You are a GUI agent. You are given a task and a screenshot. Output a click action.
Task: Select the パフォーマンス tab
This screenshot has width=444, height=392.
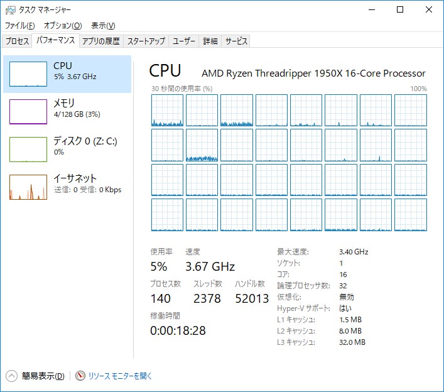[x=55, y=40]
